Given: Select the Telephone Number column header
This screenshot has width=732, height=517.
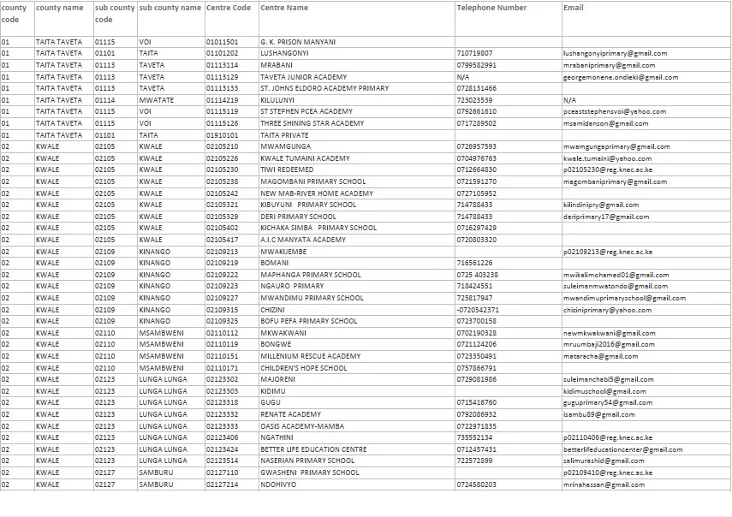Looking at the screenshot, I should coord(491,8).
